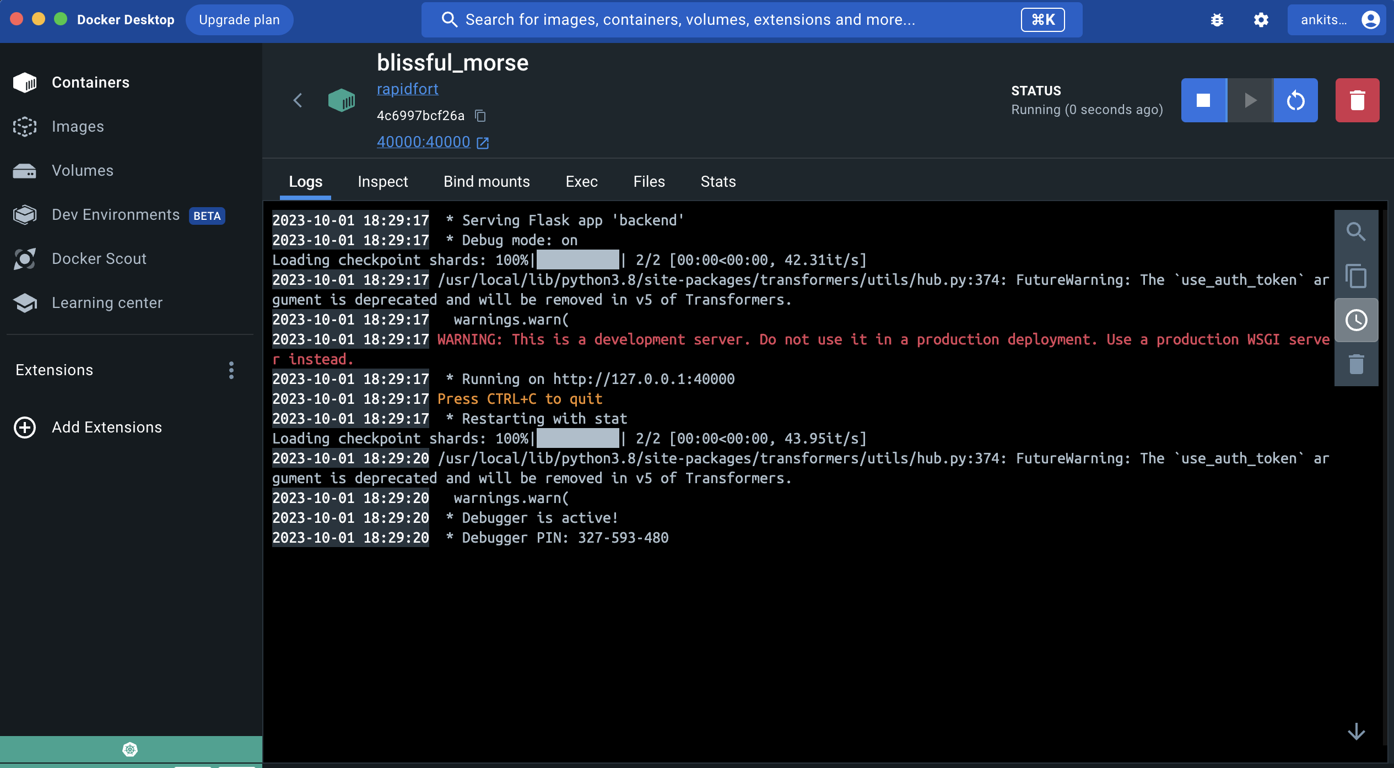Viewport: 1394px width, 768px height.
Task: Open the rapidfort image link
Action: pyautogui.click(x=407, y=89)
